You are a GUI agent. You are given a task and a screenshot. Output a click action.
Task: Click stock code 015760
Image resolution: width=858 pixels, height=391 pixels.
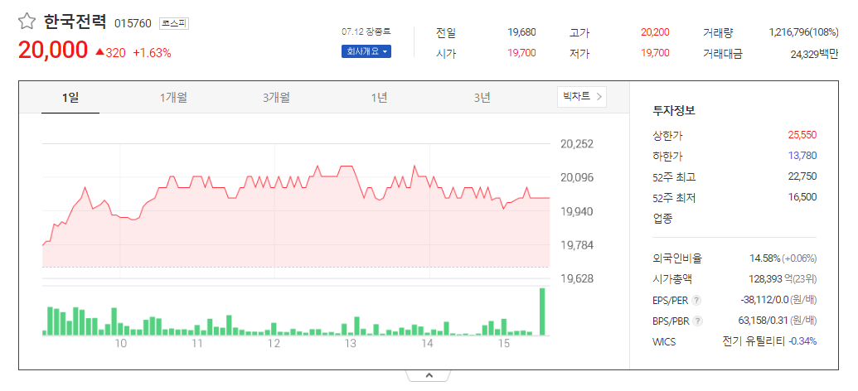[x=133, y=23]
